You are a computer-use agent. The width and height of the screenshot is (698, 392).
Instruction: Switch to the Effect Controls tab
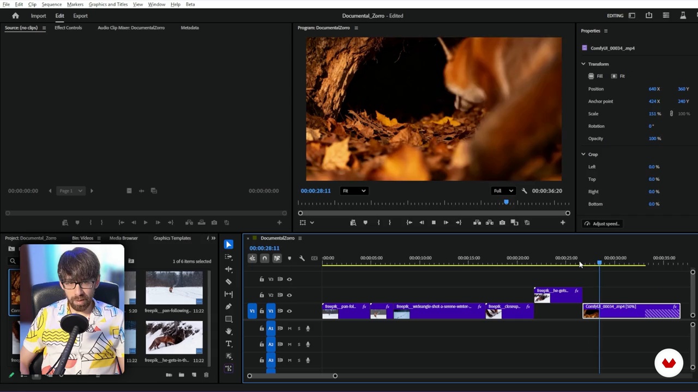68,28
